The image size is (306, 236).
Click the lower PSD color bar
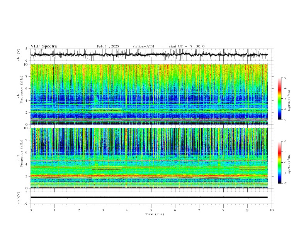[280, 162]
